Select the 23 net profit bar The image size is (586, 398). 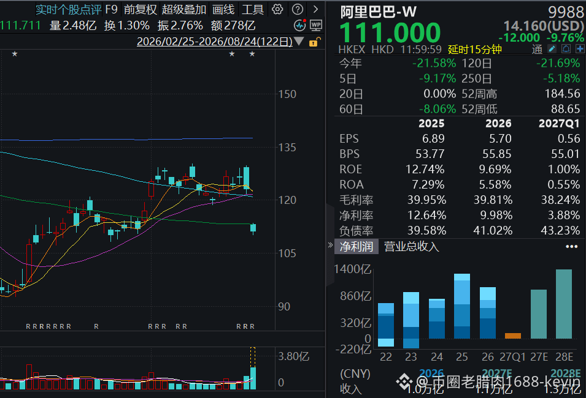pyautogui.click(x=411, y=320)
